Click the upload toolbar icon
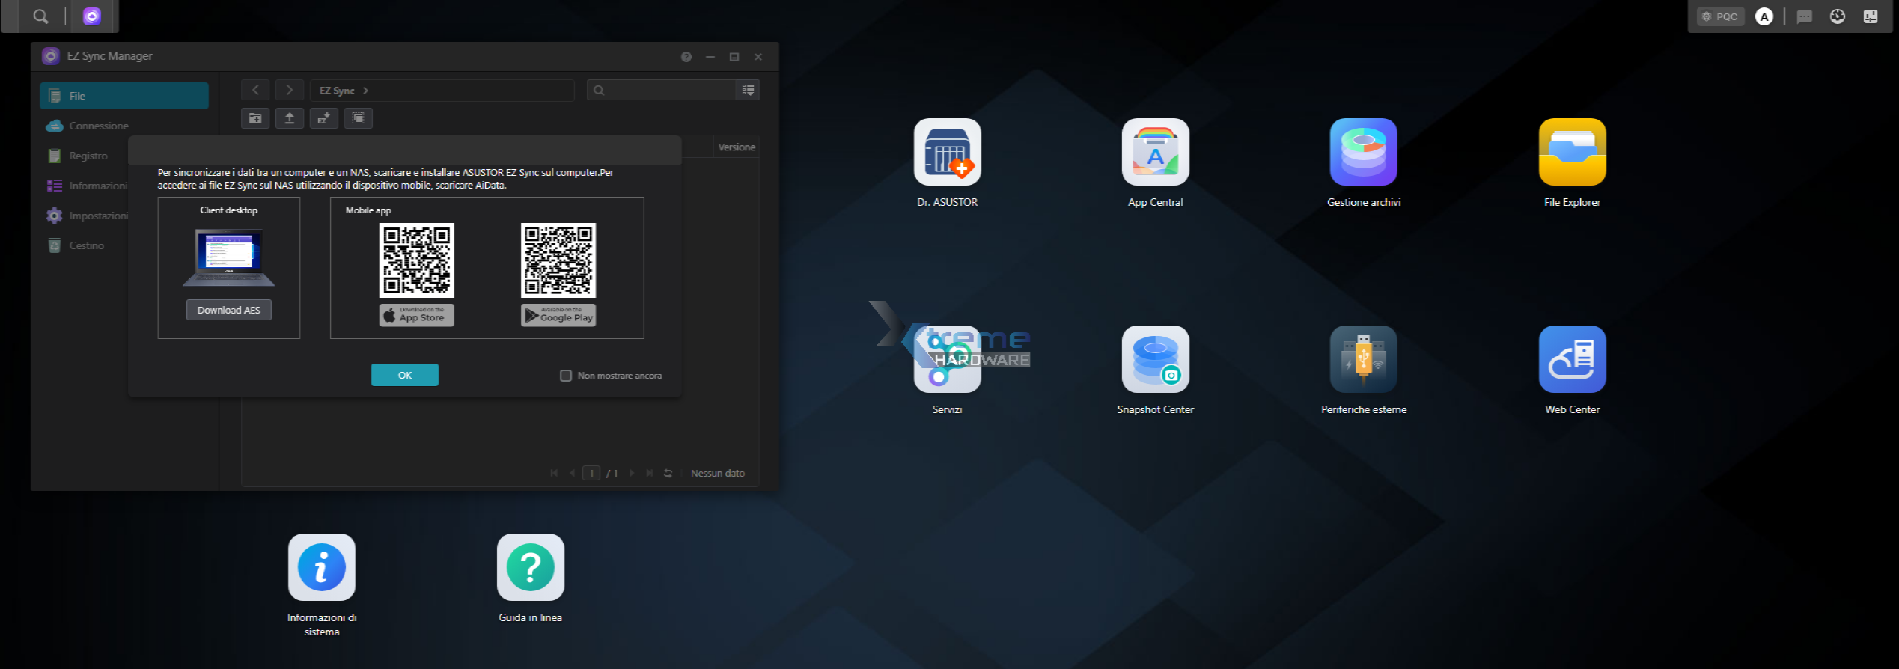This screenshot has width=1899, height=669. (290, 118)
